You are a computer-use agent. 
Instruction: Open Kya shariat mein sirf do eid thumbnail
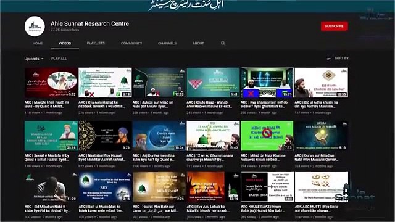(267, 83)
